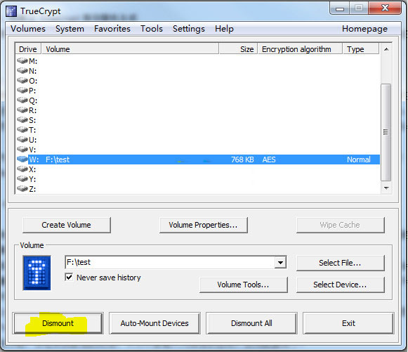Minimize the TrueCrypt window
408x352 pixels.
coord(340,8)
